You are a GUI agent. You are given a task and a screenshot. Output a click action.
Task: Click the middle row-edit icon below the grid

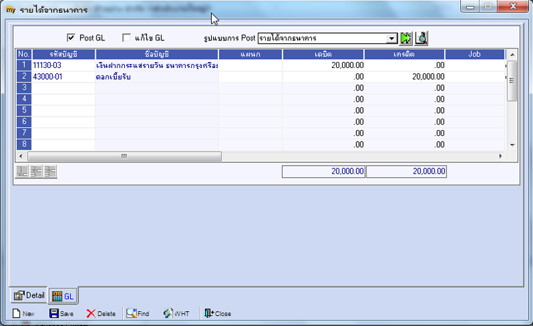tap(36, 171)
